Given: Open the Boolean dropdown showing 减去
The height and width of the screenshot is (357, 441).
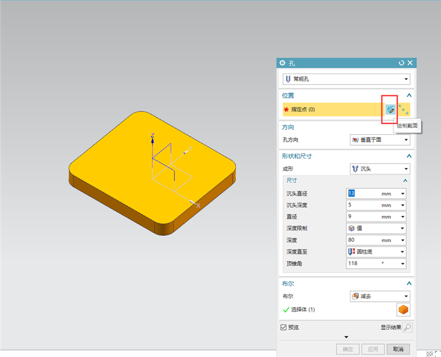Looking at the screenshot, I should [x=380, y=296].
